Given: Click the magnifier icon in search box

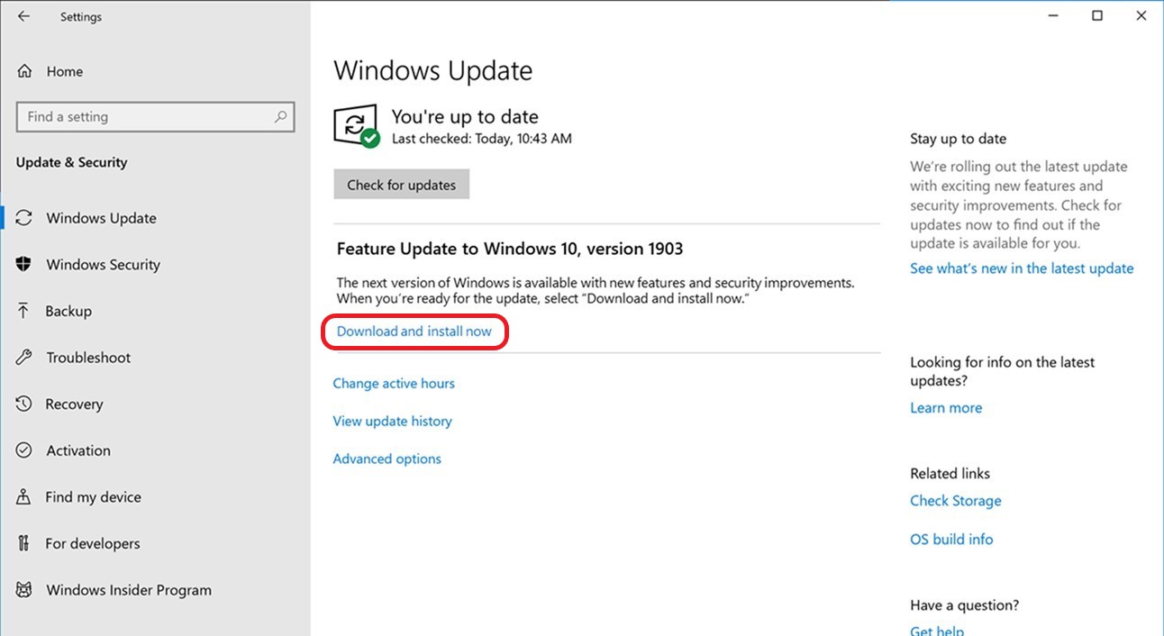Looking at the screenshot, I should coord(280,116).
